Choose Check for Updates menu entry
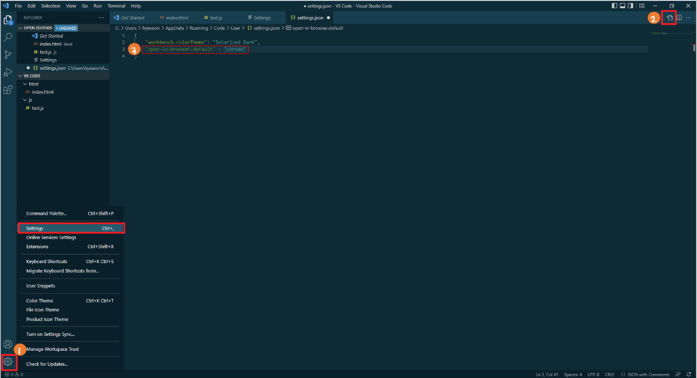This screenshot has width=697, height=378. (x=70, y=364)
